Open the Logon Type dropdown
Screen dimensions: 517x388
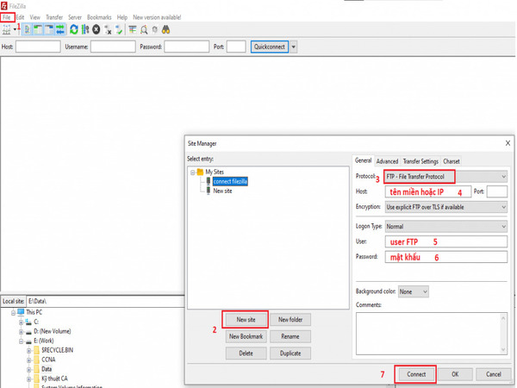point(445,226)
